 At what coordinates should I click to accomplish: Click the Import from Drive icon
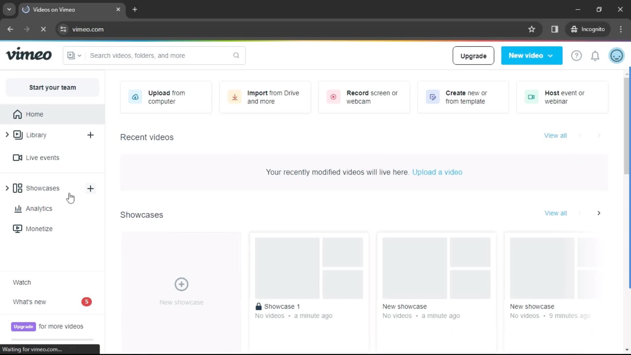[x=234, y=97]
